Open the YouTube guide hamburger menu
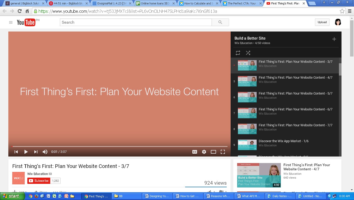The height and width of the screenshot is (200, 354). pyautogui.click(x=11, y=22)
